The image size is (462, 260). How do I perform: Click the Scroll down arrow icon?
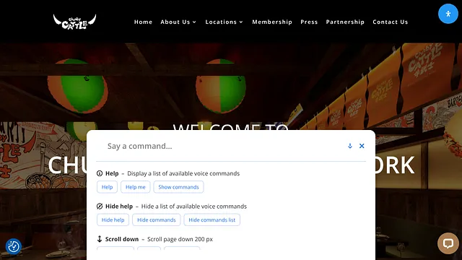click(x=100, y=239)
